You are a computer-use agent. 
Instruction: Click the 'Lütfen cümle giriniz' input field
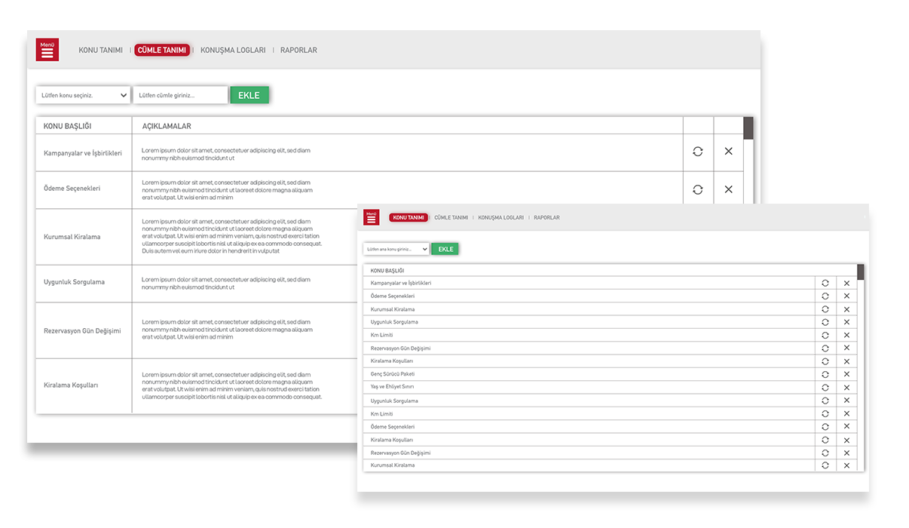[x=180, y=96]
